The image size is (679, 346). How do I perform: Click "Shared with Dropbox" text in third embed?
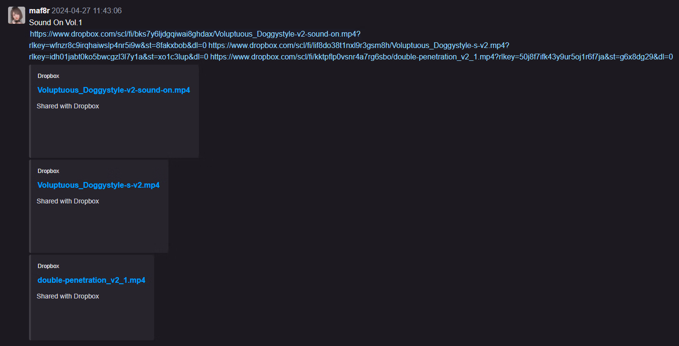68,297
